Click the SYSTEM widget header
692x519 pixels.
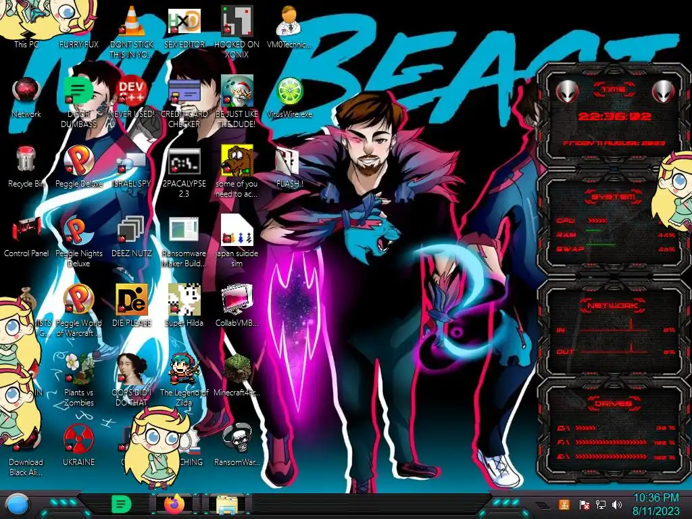pos(614,197)
